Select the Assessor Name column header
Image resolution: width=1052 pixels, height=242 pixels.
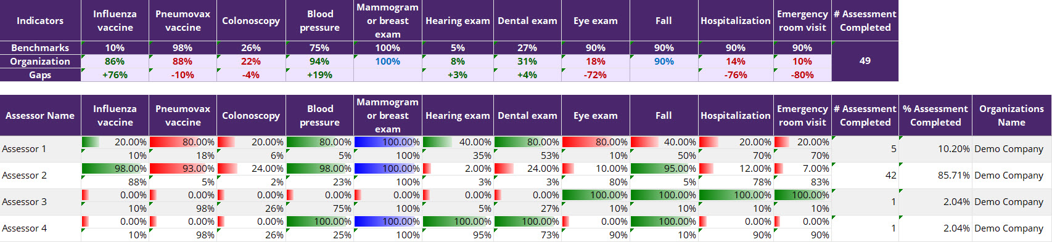click(40, 115)
